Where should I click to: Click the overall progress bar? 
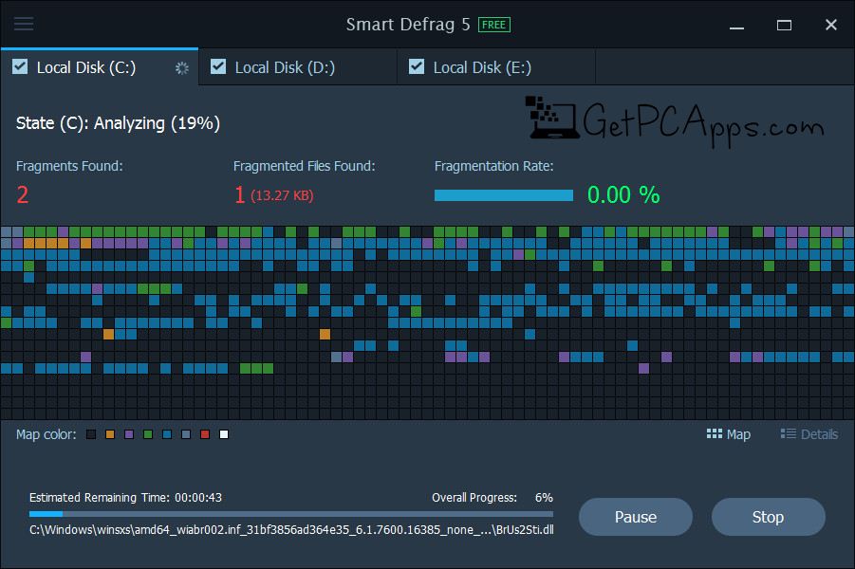click(x=290, y=513)
